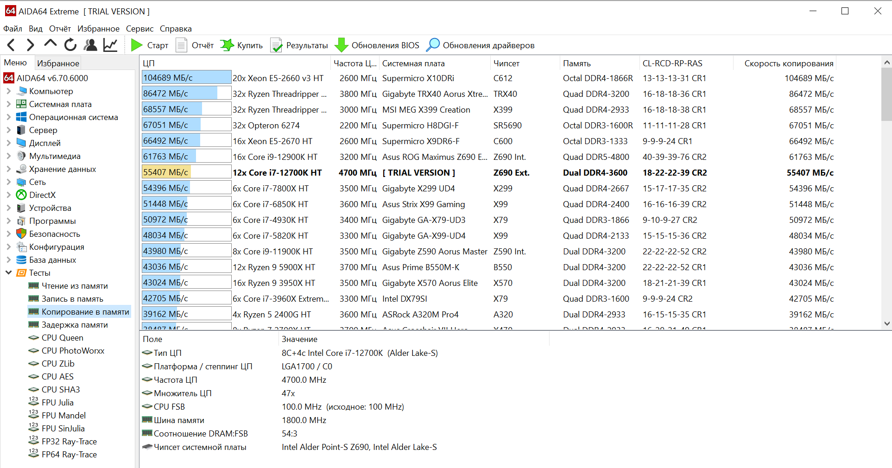Screen dimensions: 892x468
Task: Open Результаты checkmark page icon
Action: (276, 45)
